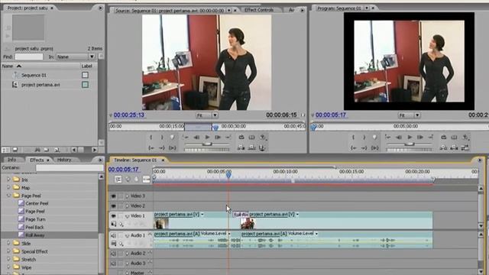Click Overlay button in Source monitor

[251, 147]
